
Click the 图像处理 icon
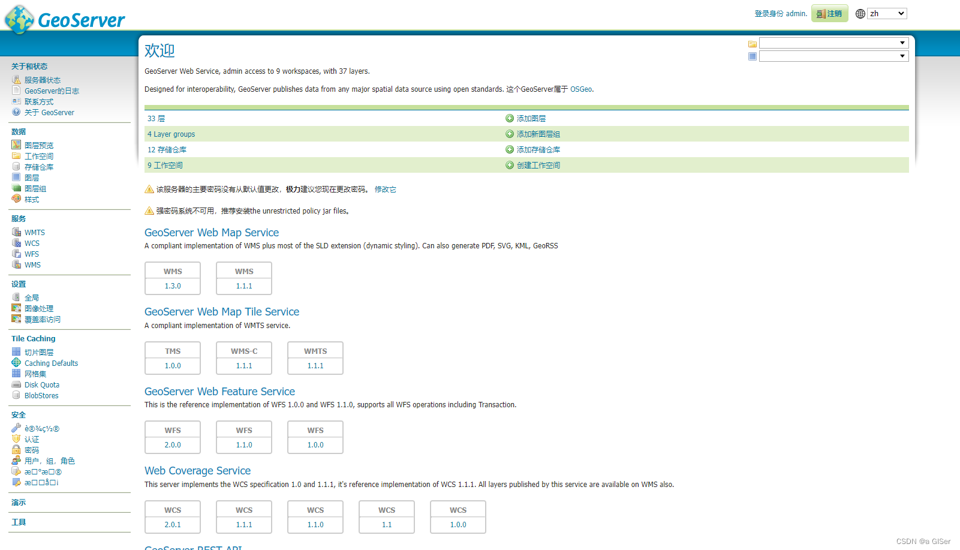click(16, 308)
